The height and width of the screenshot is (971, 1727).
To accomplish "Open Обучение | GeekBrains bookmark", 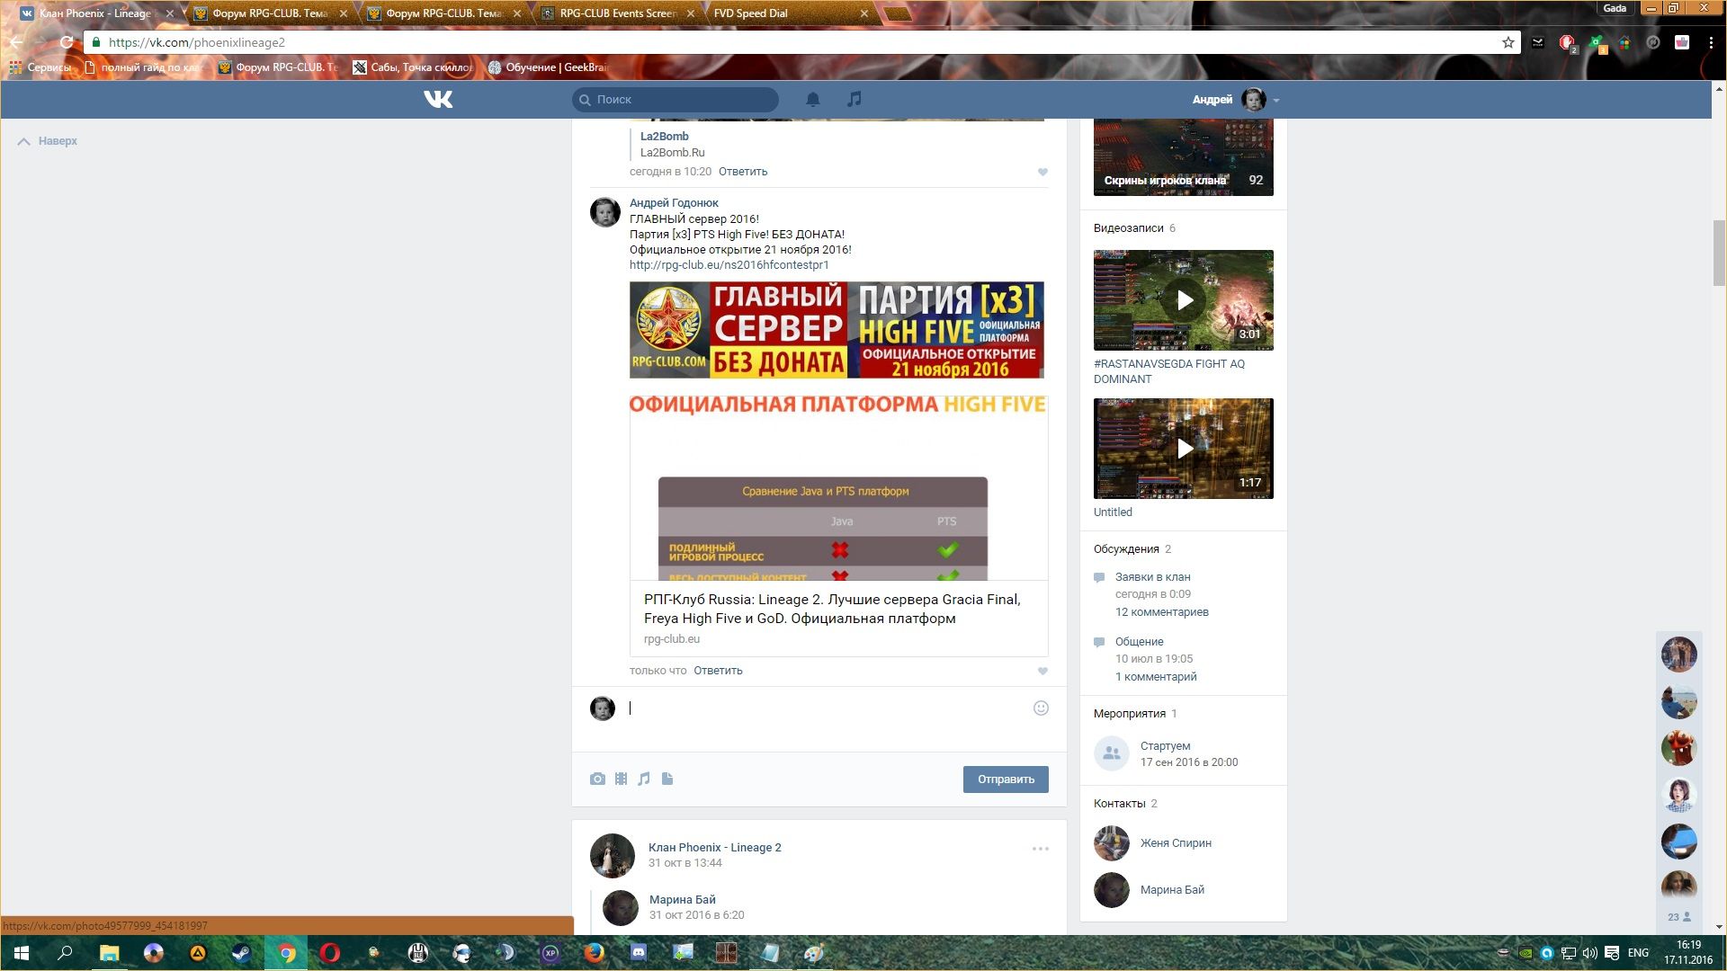I will (547, 67).
